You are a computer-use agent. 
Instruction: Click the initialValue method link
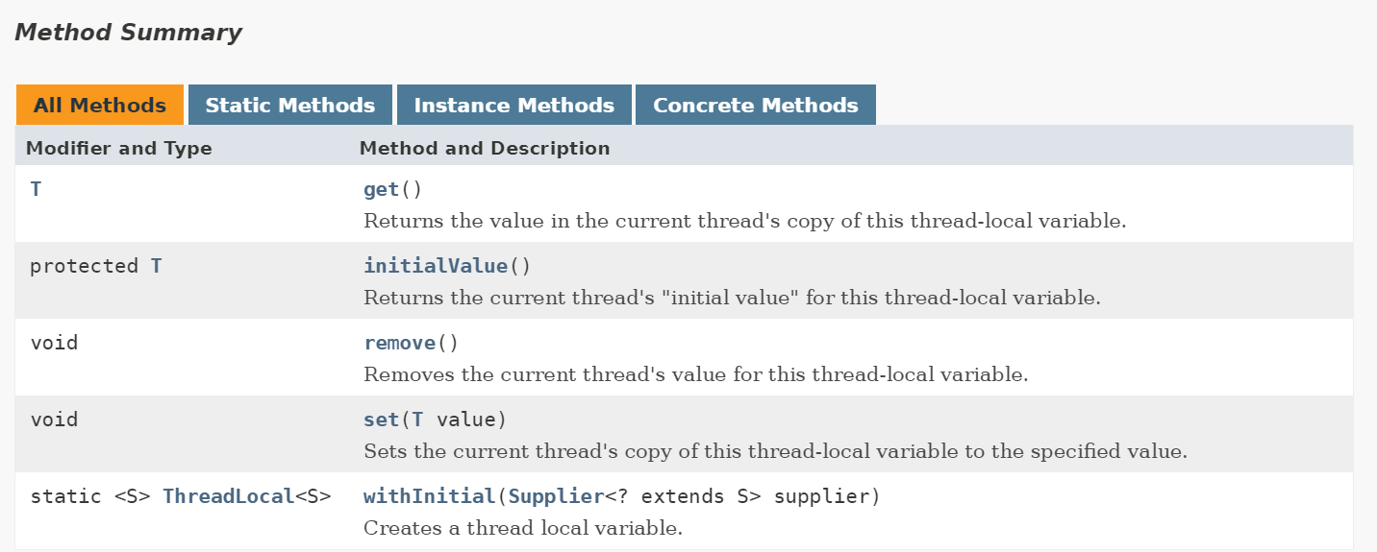435,266
